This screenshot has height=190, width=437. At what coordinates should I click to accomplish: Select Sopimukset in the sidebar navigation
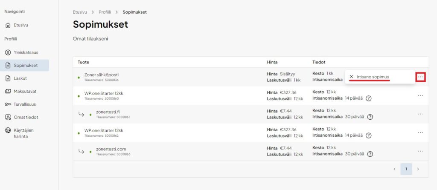26,66
